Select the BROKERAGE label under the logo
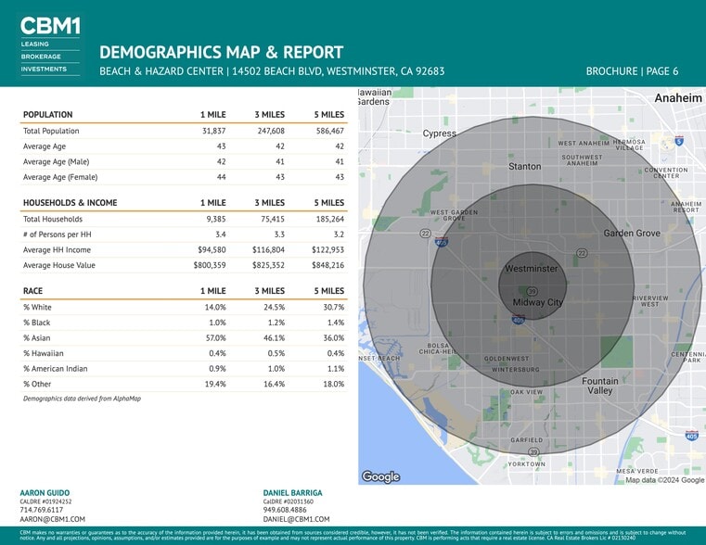This screenshot has width=706, height=545. 41,57
